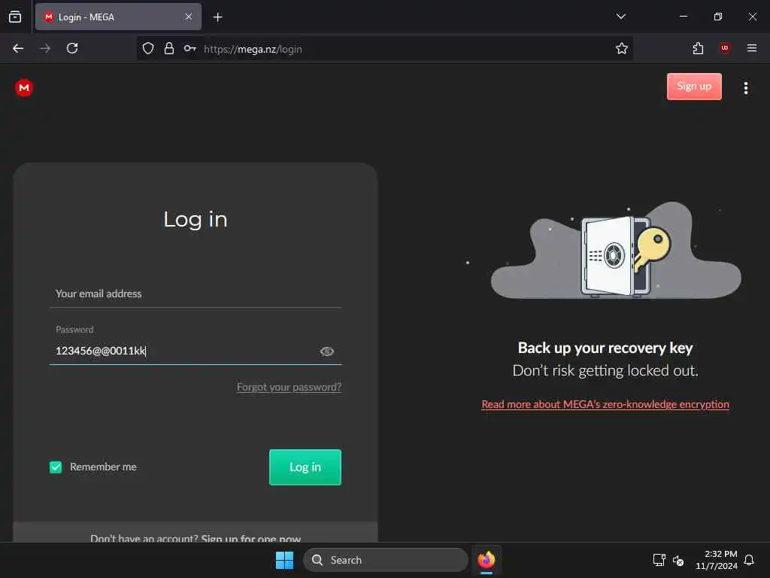
Task: Show site security padlock info
Action: (x=169, y=48)
